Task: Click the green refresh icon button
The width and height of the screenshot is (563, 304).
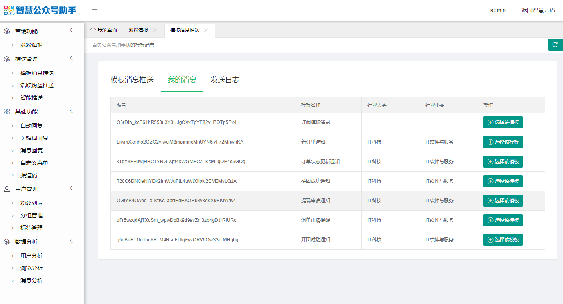Action: point(555,45)
